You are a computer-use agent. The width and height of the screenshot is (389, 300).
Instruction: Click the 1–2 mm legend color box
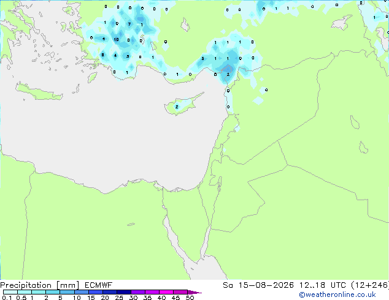[39, 292]
